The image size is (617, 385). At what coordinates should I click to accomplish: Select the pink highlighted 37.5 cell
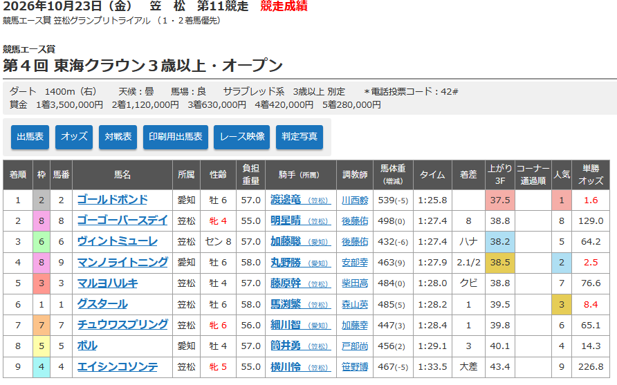499,200
